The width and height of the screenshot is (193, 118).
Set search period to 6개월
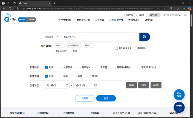click(x=156, y=85)
